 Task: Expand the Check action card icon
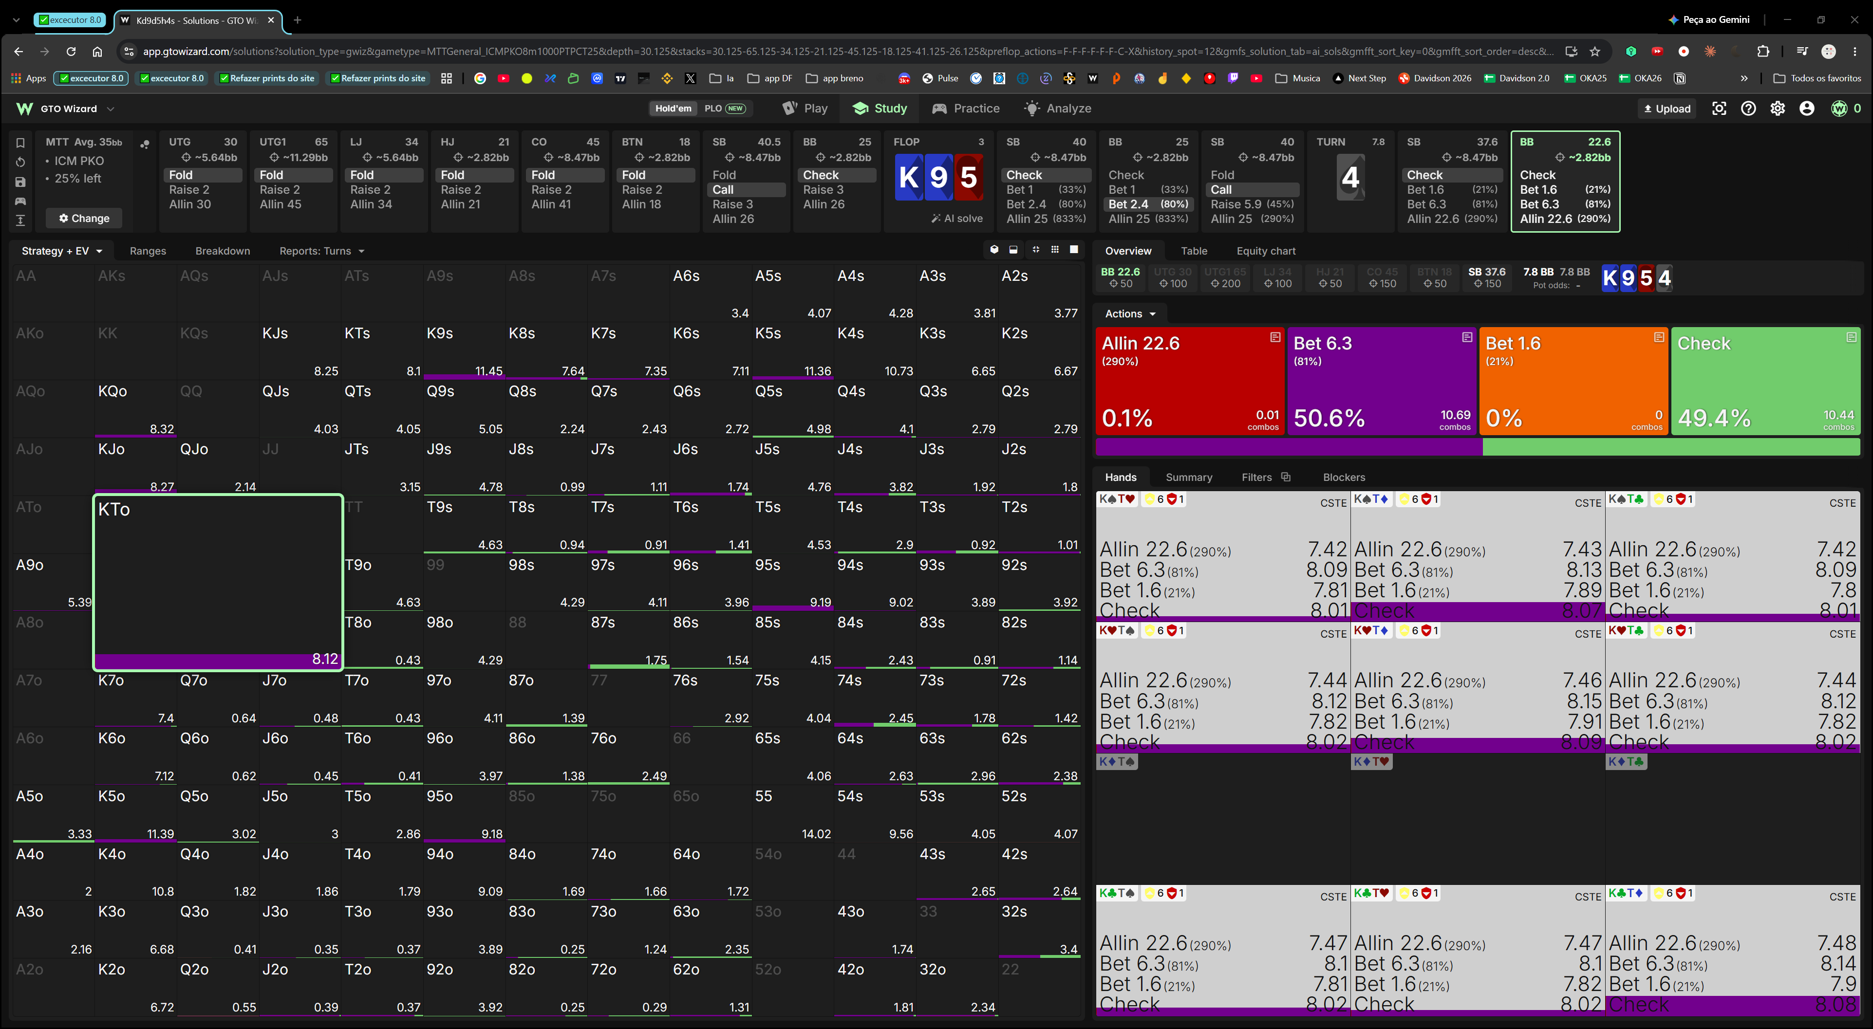(1851, 337)
